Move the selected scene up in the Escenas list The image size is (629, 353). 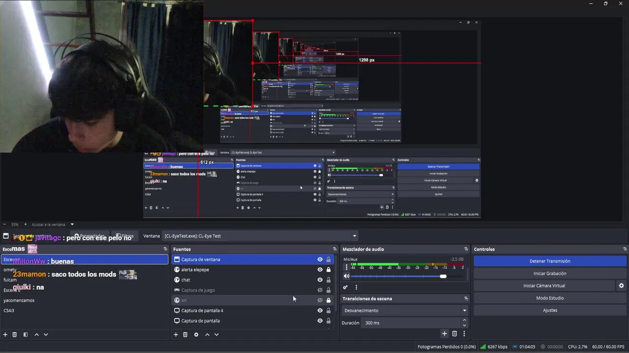tap(36, 334)
